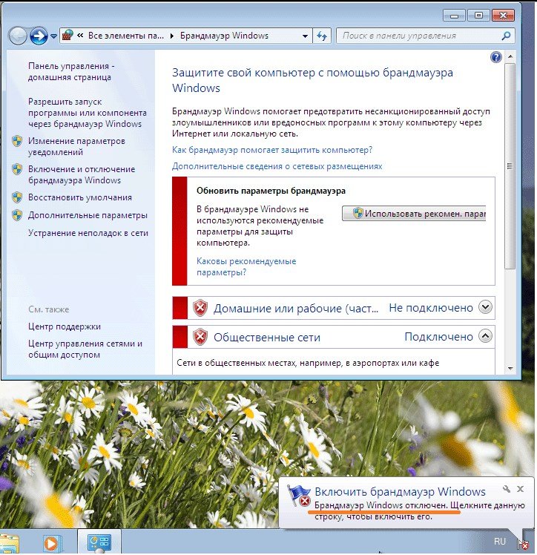The image size is (537, 555).
Task: Click the Action Center flag in the system tray
Action: click(524, 543)
